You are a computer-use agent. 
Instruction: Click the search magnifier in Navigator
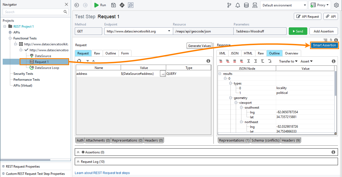click(x=65, y=12)
